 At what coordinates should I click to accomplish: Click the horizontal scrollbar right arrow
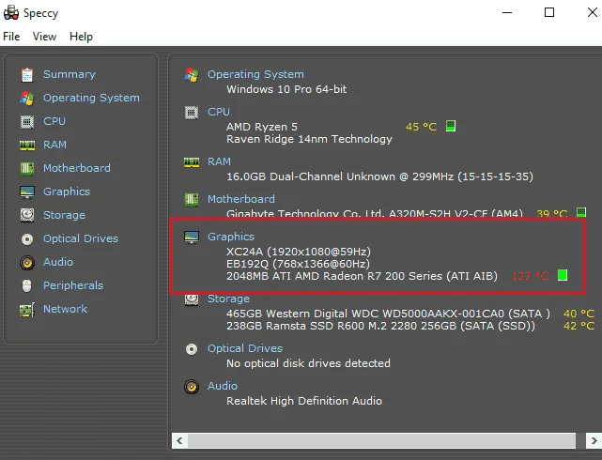click(x=594, y=440)
